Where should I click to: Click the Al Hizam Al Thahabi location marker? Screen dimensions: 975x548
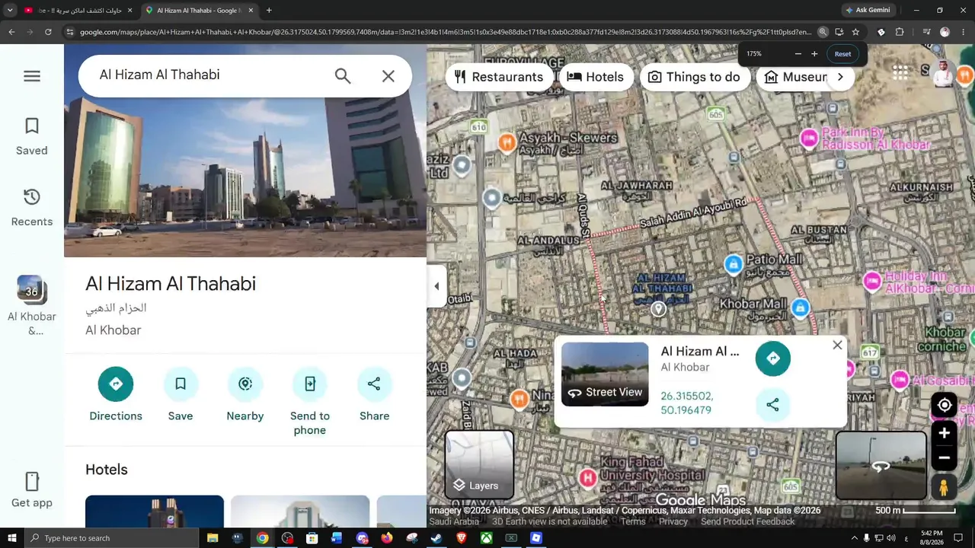pyautogui.click(x=659, y=309)
